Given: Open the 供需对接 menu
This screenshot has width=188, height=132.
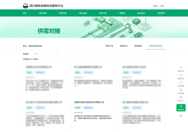Looking at the screenshot, I should (x=63, y=13).
